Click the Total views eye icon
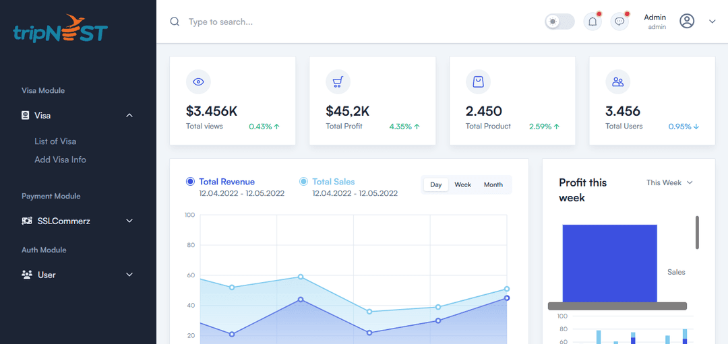This screenshot has width=728, height=344. [x=198, y=81]
